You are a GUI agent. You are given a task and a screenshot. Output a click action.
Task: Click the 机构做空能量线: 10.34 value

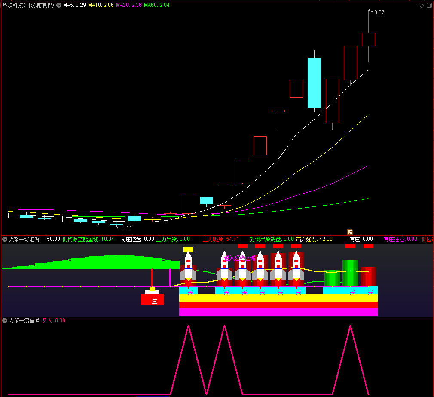point(88,239)
